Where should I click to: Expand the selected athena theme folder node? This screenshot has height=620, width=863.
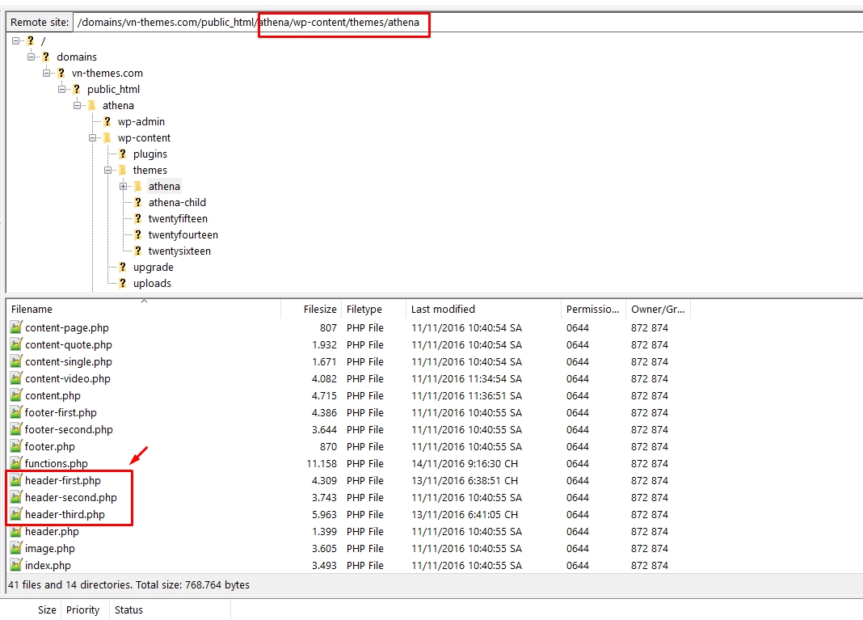[x=124, y=187]
